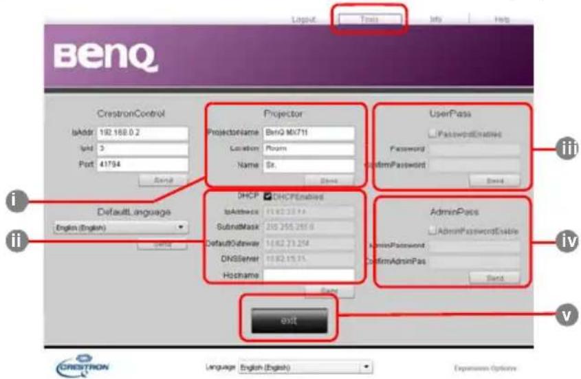Edit the projector Location field
Viewport: 581px width, 379px height.
point(308,149)
